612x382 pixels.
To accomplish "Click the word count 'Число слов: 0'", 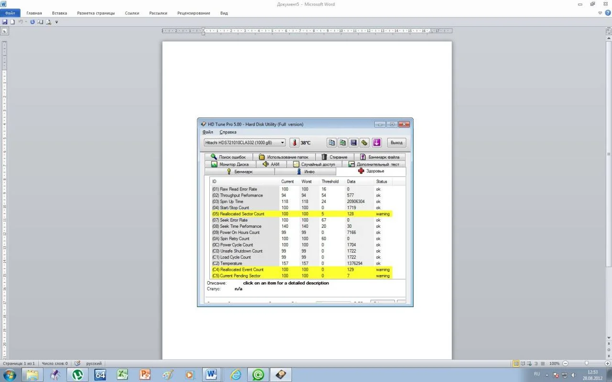I will point(55,363).
